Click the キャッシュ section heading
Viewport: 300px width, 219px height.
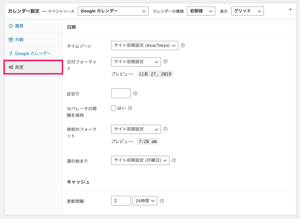tap(78, 182)
